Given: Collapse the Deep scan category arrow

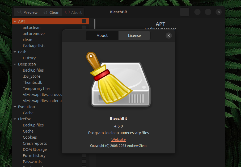Looking at the screenshot, I should pos(15,64).
